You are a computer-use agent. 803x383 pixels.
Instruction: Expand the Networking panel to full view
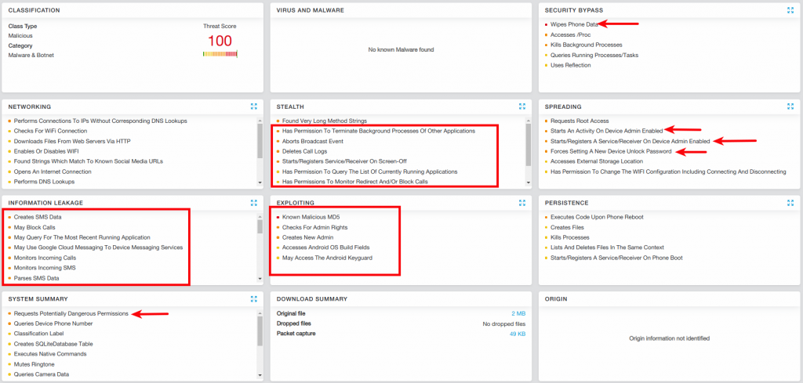253,107
